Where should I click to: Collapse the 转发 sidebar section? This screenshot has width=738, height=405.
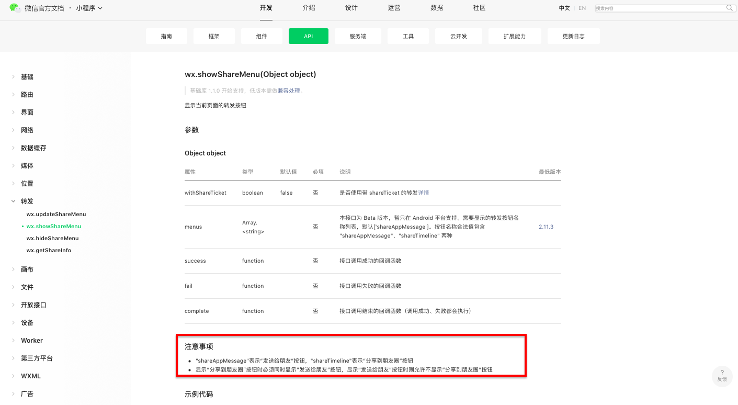(x=27, y=201)
